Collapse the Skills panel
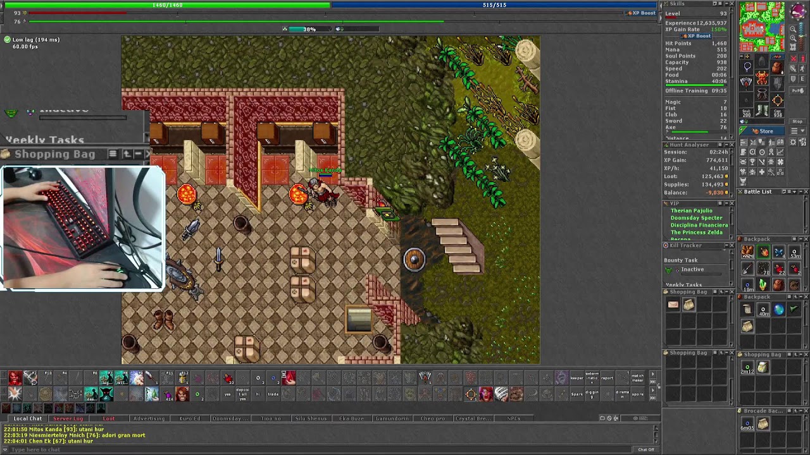The width and height of the screenshot is (810, 455). (725, 4)
